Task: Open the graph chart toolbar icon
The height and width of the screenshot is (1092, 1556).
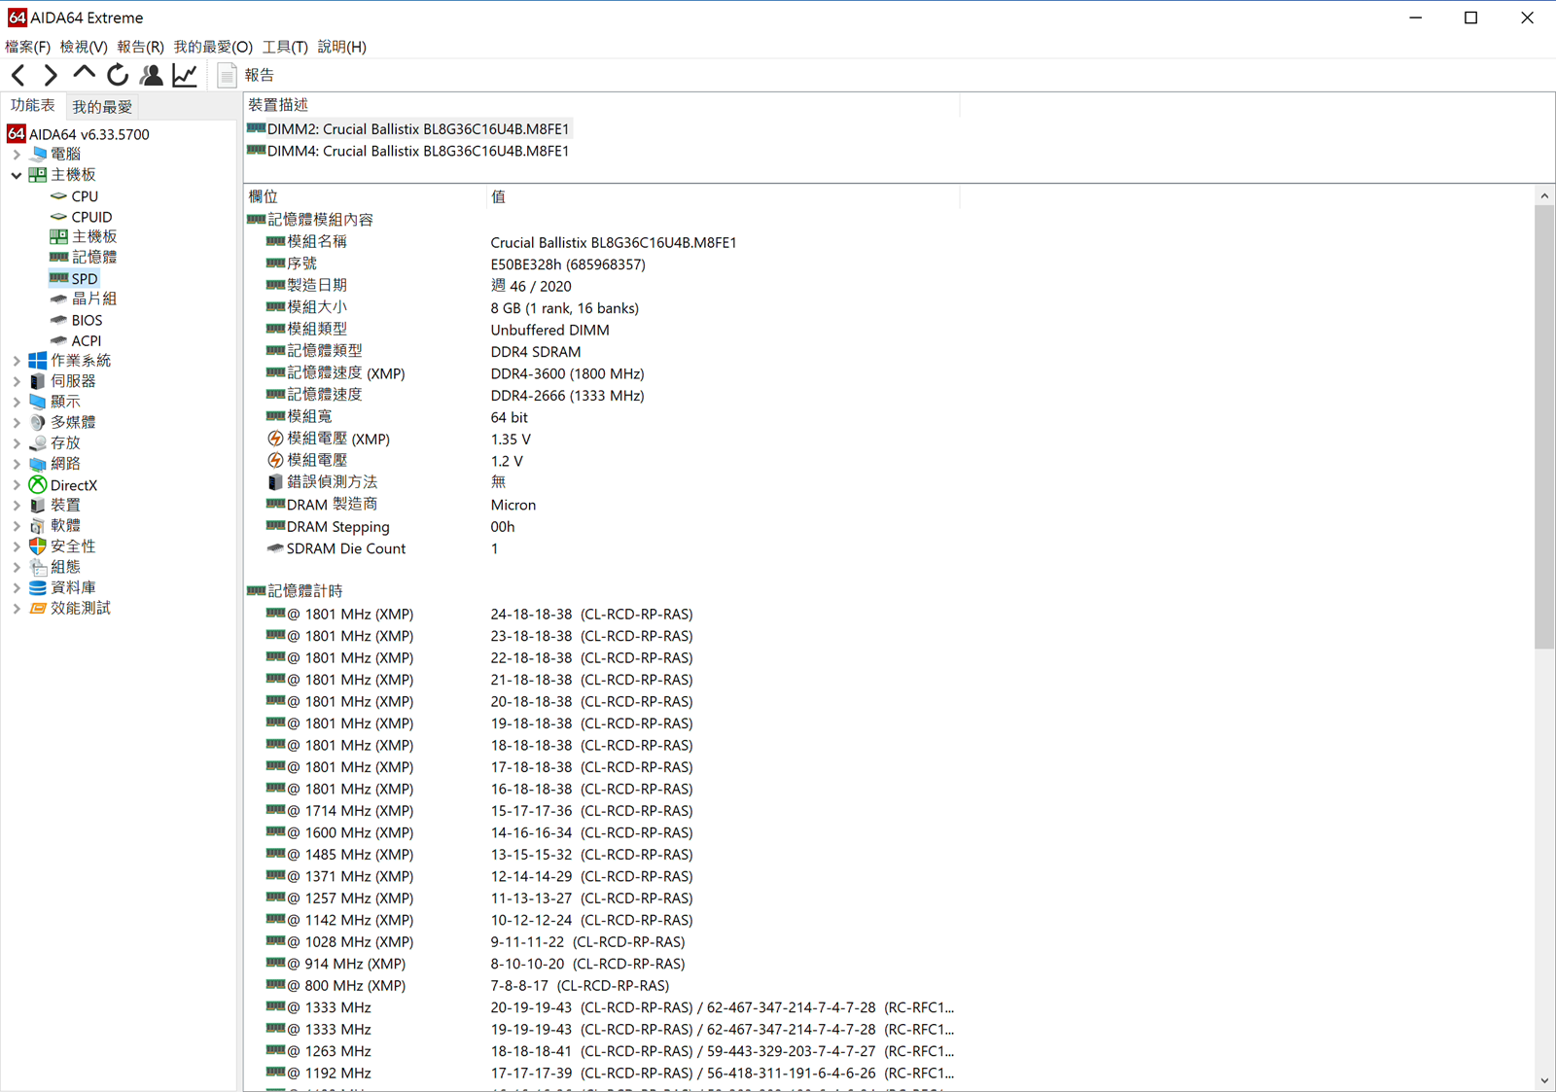Action: point(185,75)
